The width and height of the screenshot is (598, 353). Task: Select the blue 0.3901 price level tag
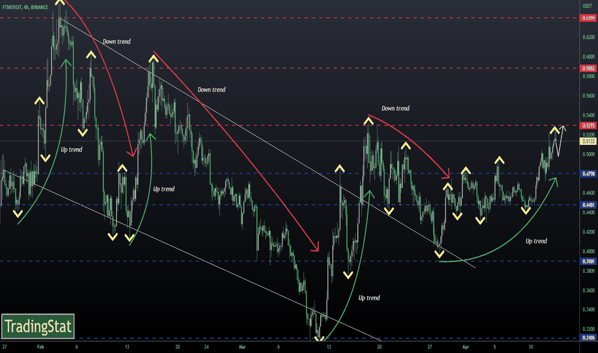[x=588, y=261]
